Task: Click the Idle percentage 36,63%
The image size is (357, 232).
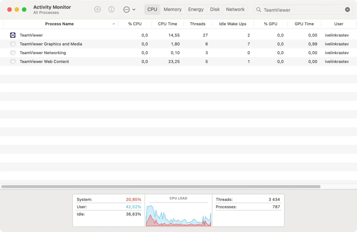Action: [134, 214]
